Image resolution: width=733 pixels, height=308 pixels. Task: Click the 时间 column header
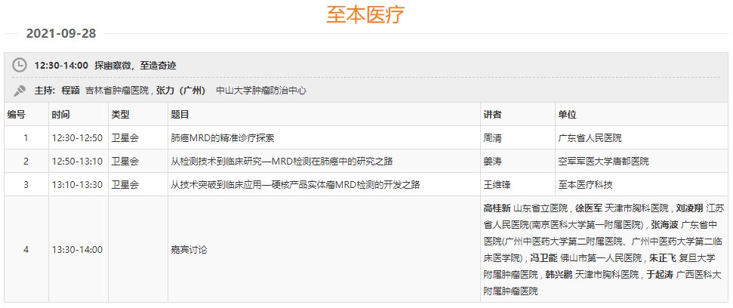click(x=61, y=115)
